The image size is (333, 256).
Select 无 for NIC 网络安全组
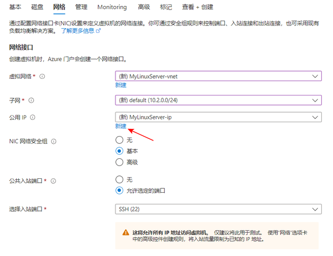[119, 140]
